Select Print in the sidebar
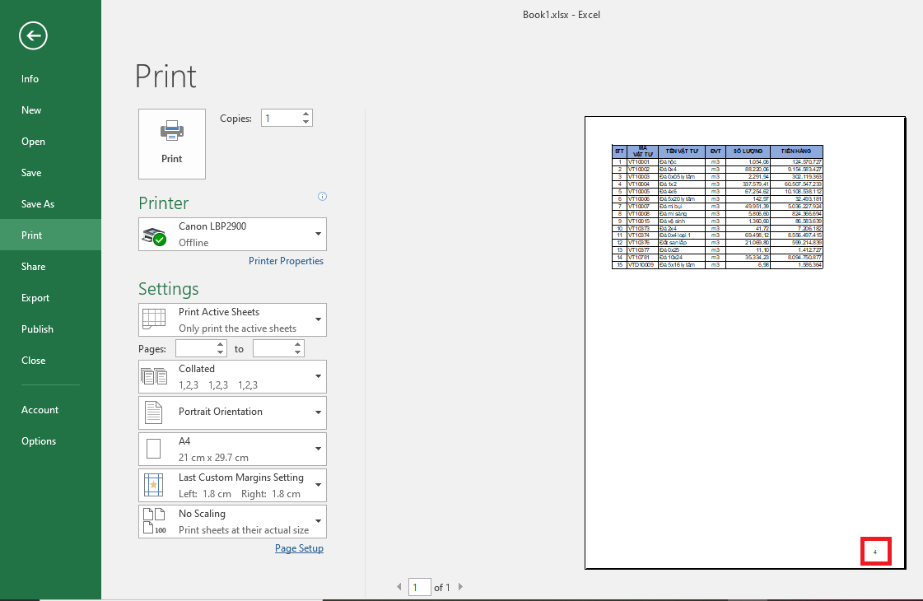 point(50,235)
